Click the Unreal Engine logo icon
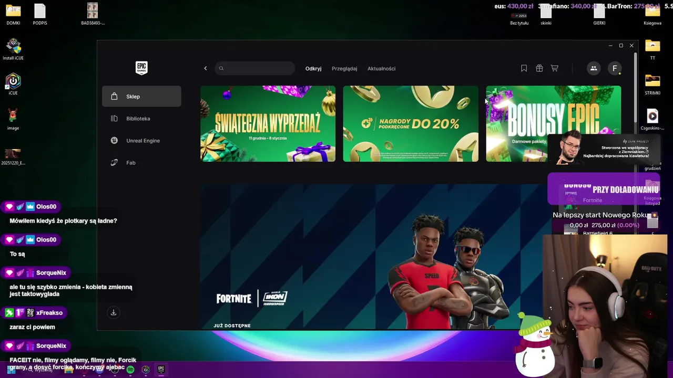 tap(114, 141)
